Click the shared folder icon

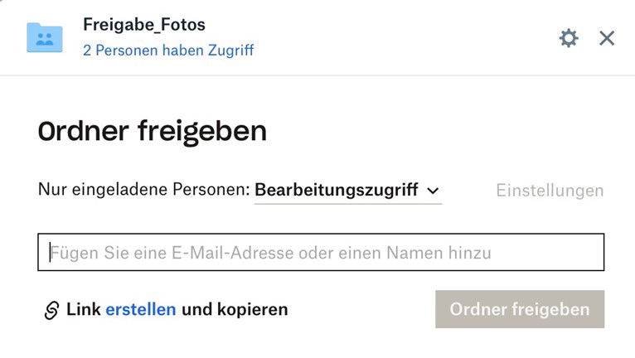pos(45,37)
